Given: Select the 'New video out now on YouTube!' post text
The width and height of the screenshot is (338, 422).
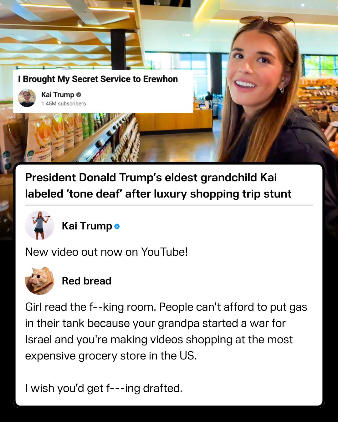Looking at the screenshot, I should [x=106, y=252].
